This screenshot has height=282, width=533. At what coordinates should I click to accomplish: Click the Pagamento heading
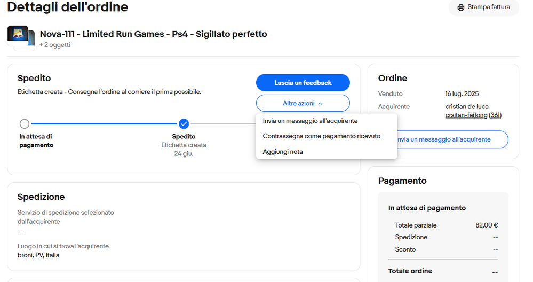pos(402,181)
